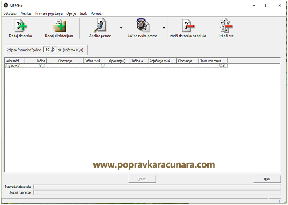288x205 pixels.
Task: Click the 89,6 volume value cell
Action: pyautogui.click(x=42, y=66)
